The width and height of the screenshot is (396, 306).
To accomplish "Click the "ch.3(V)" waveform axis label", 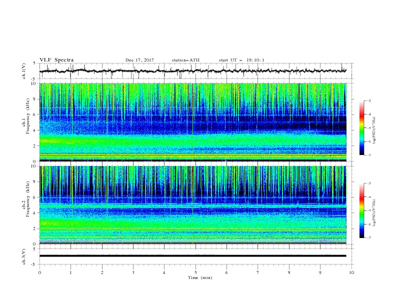I will 24,256.
